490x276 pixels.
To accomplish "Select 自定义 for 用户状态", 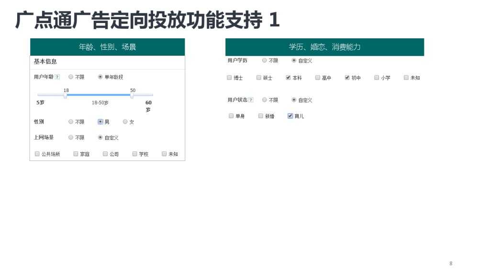I will point(294,100).
